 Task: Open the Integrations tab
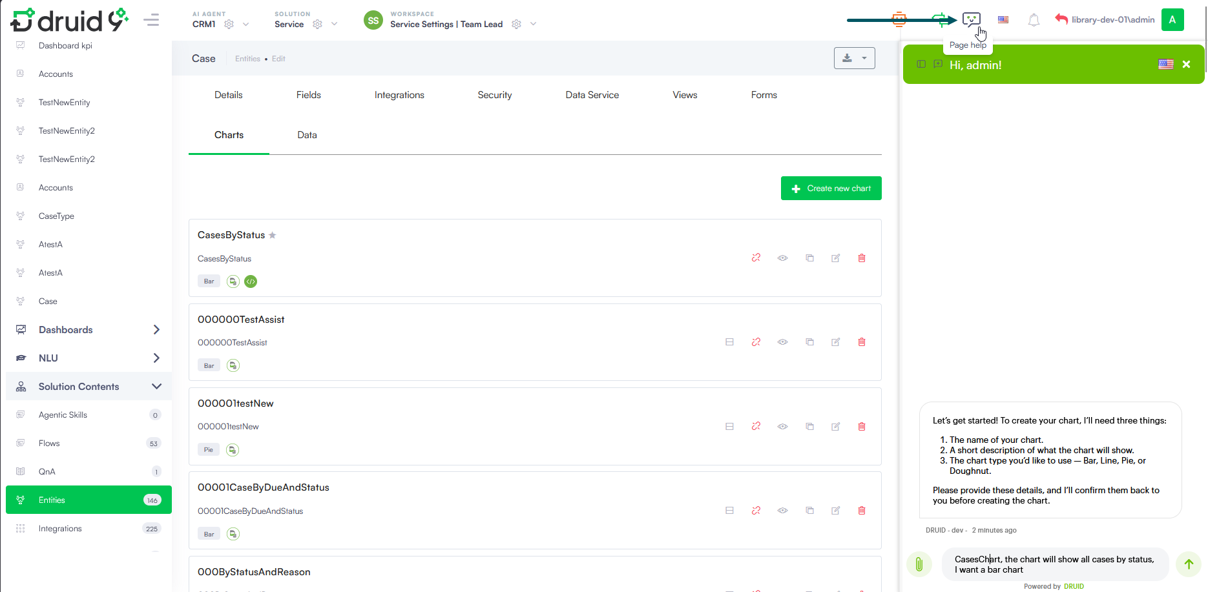click(399, 95)
